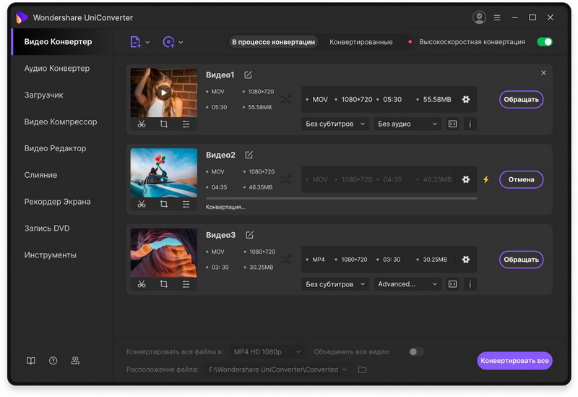Switch to the Конвертированные tab
The height and width of the screenshot is (397, 578).
tap(361, 43)
